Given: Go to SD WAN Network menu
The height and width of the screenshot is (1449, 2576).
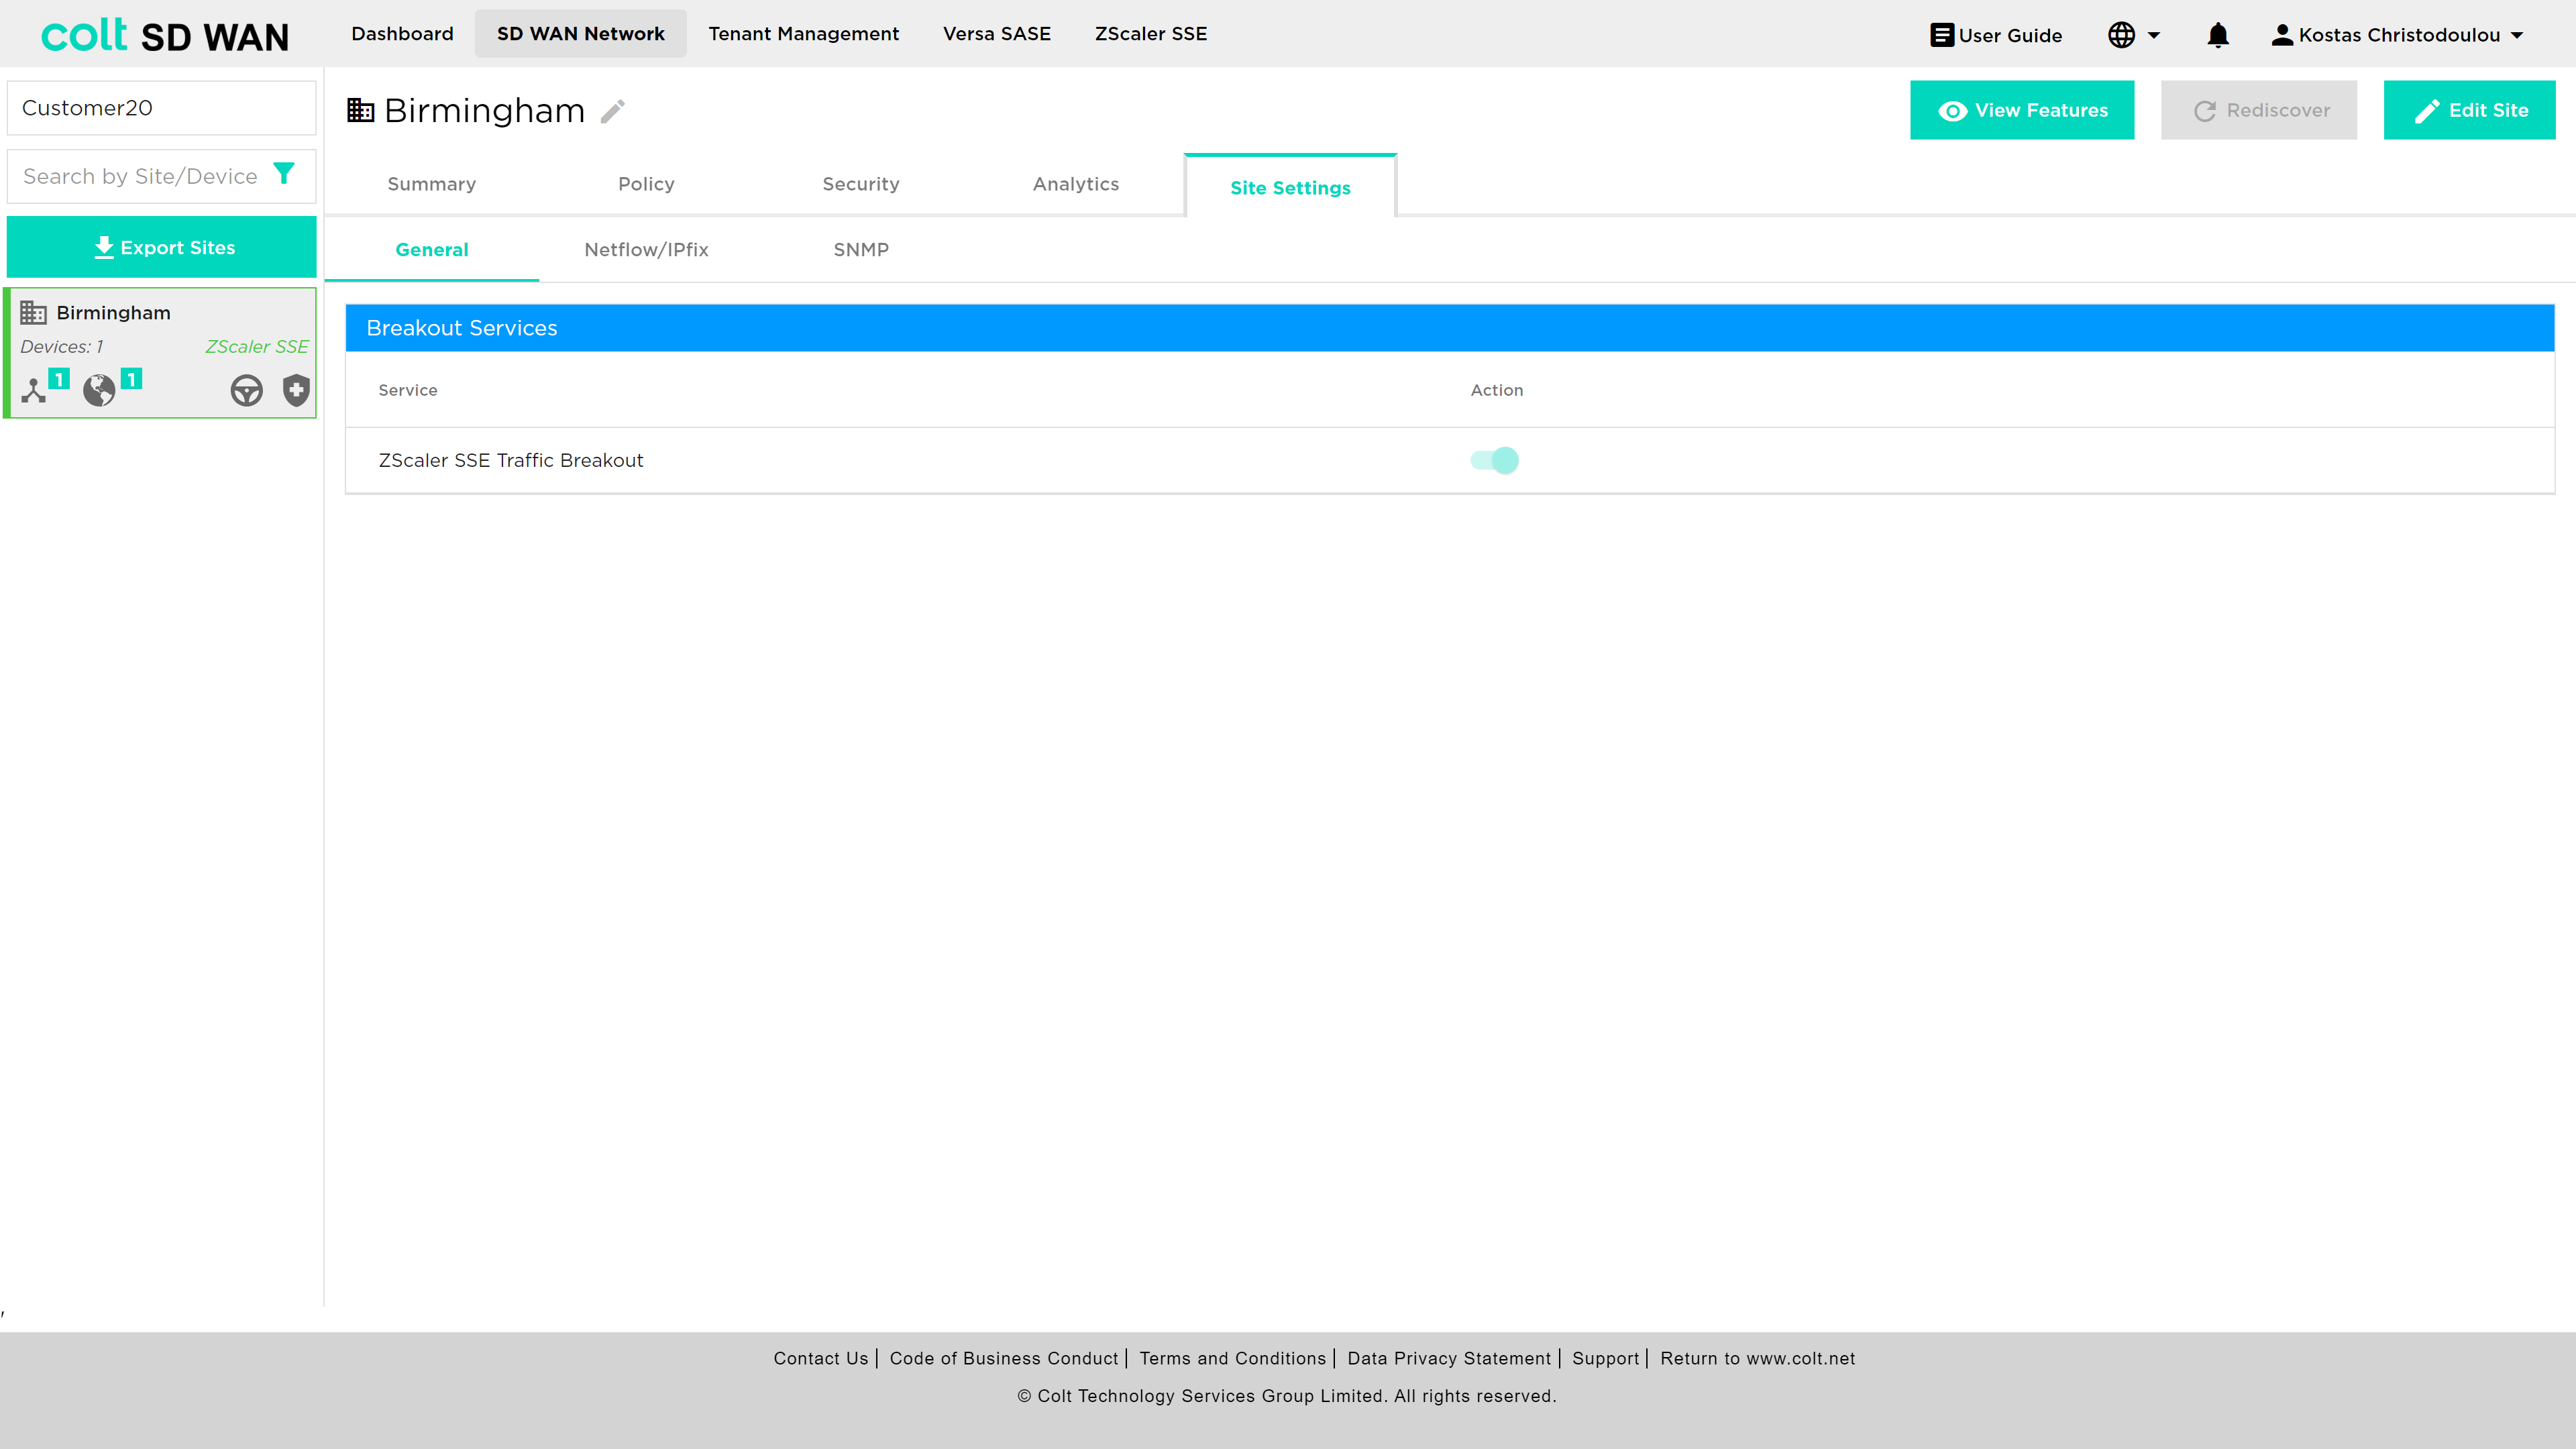Looking at the screenshot, I should point(581,34).
